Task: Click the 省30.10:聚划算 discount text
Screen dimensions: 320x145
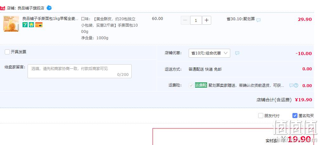Action: (x=241, y=19)
